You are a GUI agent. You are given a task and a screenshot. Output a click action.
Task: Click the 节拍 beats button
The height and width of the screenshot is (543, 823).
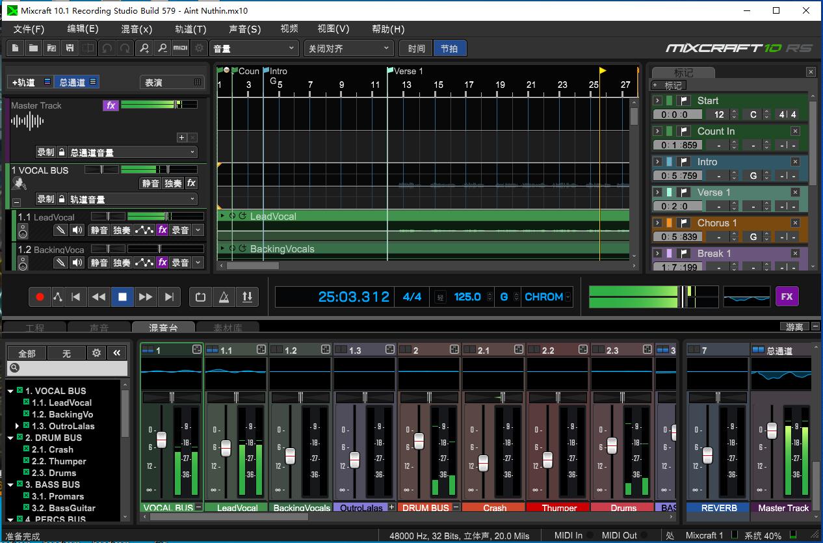point(449,48)
